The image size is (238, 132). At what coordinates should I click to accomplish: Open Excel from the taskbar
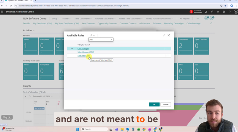[139, 129]
